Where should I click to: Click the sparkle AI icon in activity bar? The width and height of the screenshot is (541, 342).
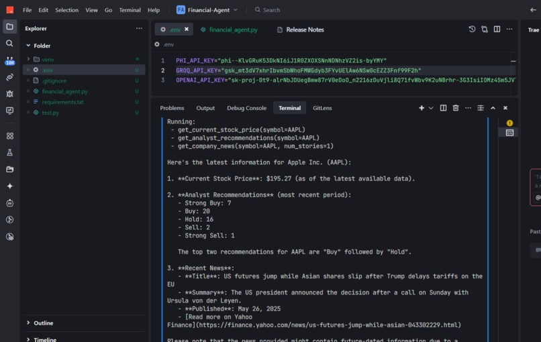tap(9, 186)
